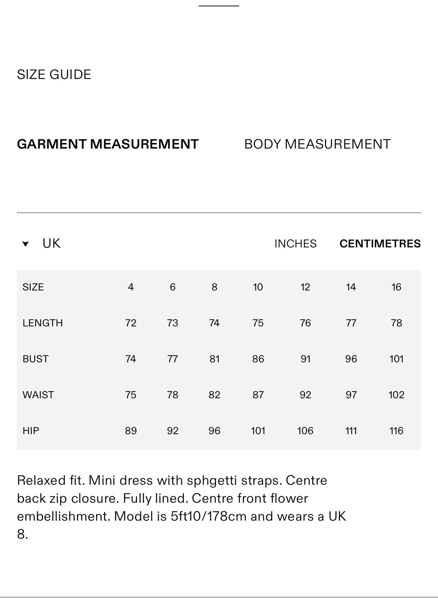Pick the size 10 column header
Image resolution: width=438 pixels, height=600 pixels.
click(258, 287)
